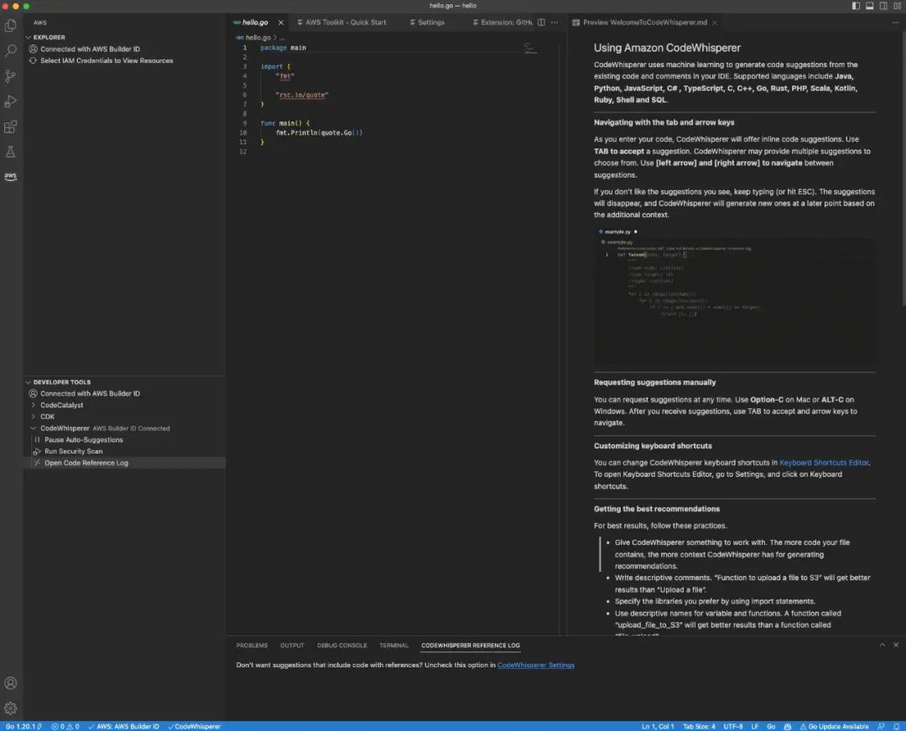Image resolution: width=906 pixels, height=731 pixels.
Task: Open the Source Control view
Action: (11, 76)
